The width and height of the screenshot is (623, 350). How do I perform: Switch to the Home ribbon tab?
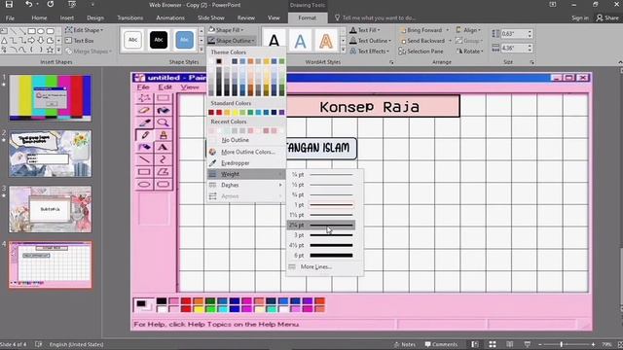tap(39, 17)
